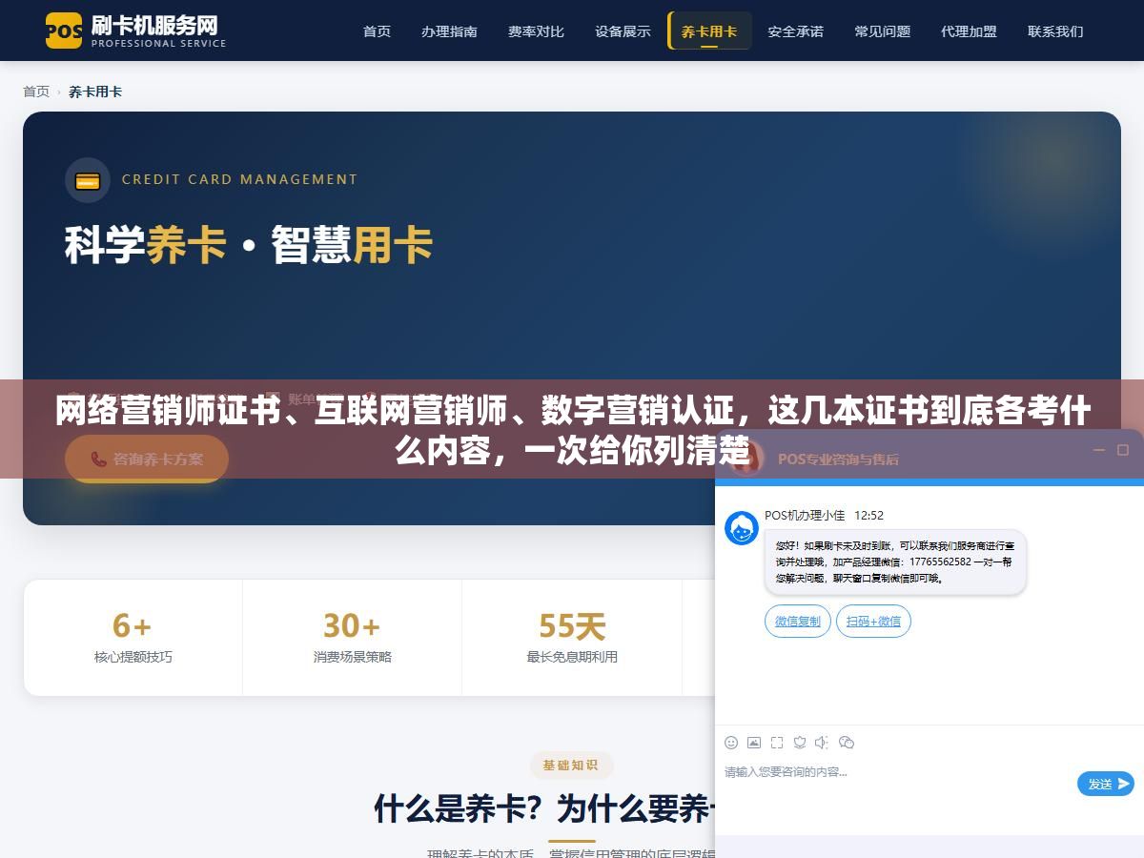Open the 办理指南 nav item
Screen dimensions: 1144x858
tap(449, 31)
